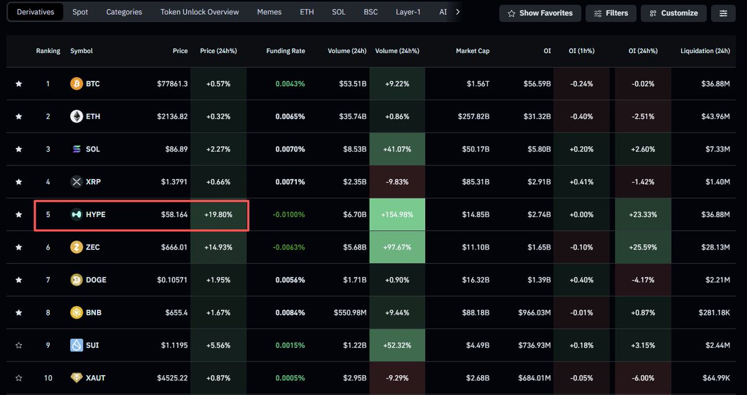Viewport: 747px width, 395px height.
Task: Toggle favorite star for DOGE row
Action: click(x=19, y=280)
